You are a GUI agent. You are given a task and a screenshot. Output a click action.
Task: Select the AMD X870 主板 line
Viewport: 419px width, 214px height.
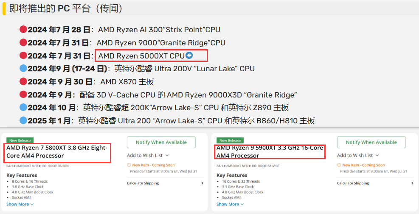[87, 82]
